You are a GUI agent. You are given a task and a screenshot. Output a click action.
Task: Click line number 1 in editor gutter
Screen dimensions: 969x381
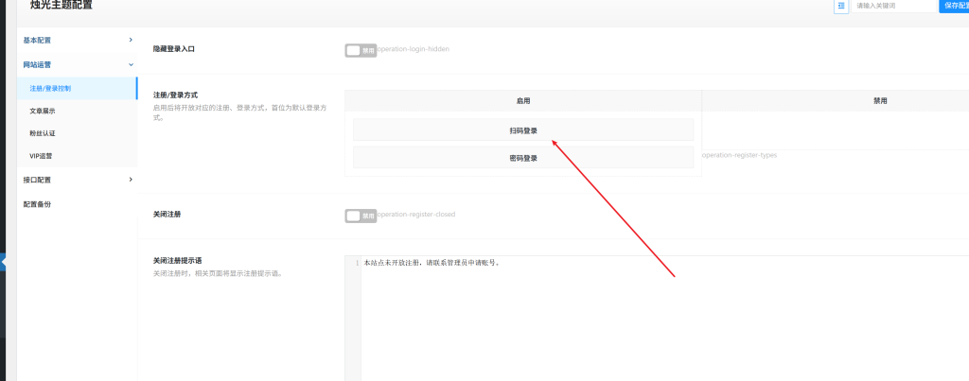pos(356,263)
